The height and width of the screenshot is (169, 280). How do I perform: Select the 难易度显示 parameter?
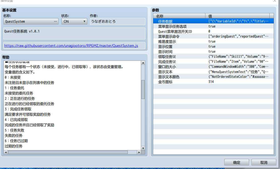coord(213,41)
